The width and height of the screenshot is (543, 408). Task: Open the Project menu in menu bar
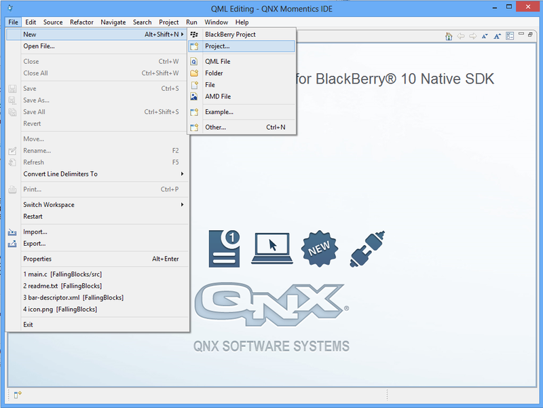(x=168, y=22)
